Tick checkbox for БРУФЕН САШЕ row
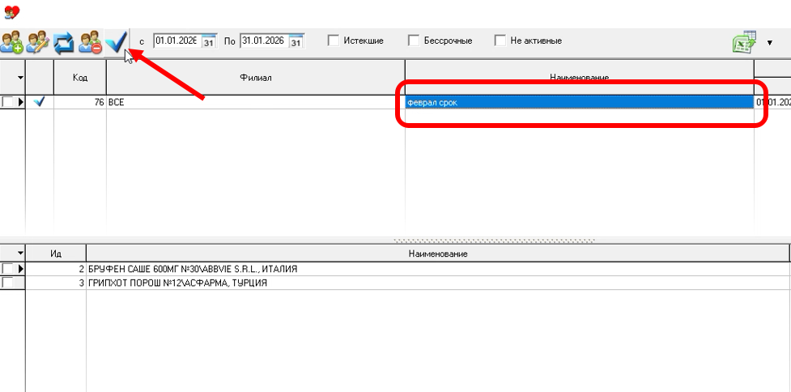 [x=7, y=269]
